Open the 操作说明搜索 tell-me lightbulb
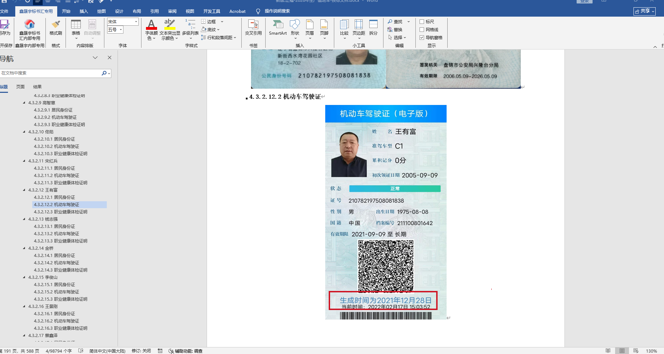Viewport: 664px width, 354px height. click(x=258, y=11)
